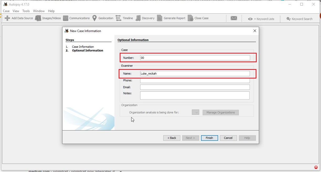Open the Images/Videos viewer icon
321x172 pixels.
pyautogui.click(x=38, y=18)
